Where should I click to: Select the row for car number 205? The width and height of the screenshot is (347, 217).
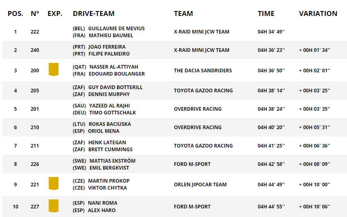pyautogui.click(x=35, y=91)
